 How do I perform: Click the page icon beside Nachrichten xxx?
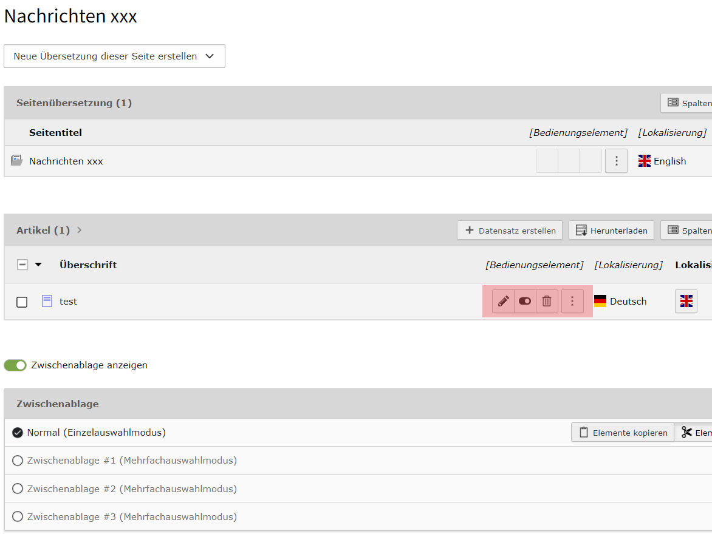click(x=16, y=161)
